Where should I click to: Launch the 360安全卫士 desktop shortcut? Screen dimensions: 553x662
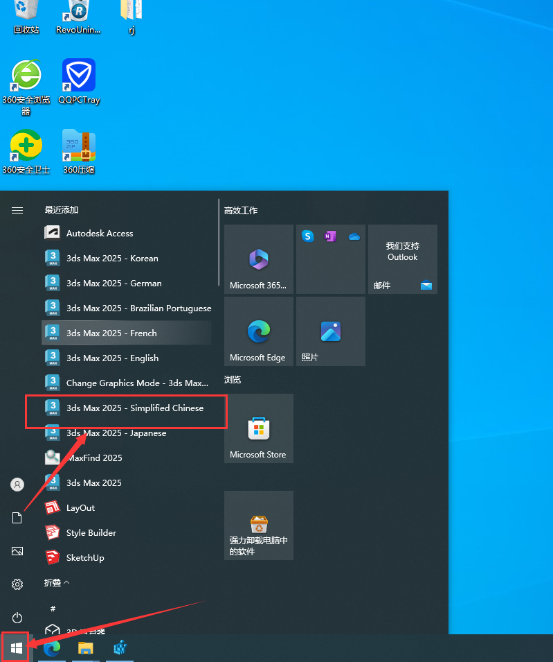[x=26, y=152]
